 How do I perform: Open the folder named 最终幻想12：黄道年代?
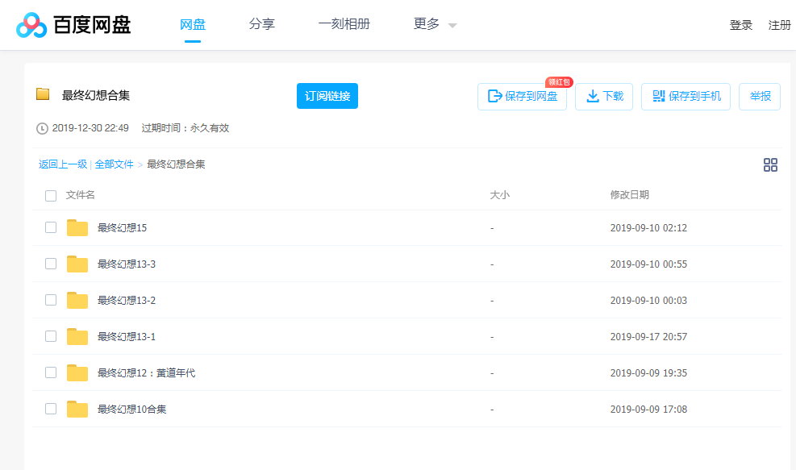[x=146, y=373]
